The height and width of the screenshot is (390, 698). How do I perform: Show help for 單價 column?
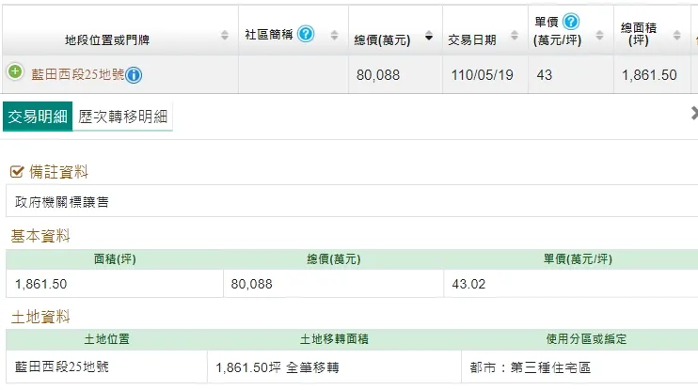(x=571, y=22)
